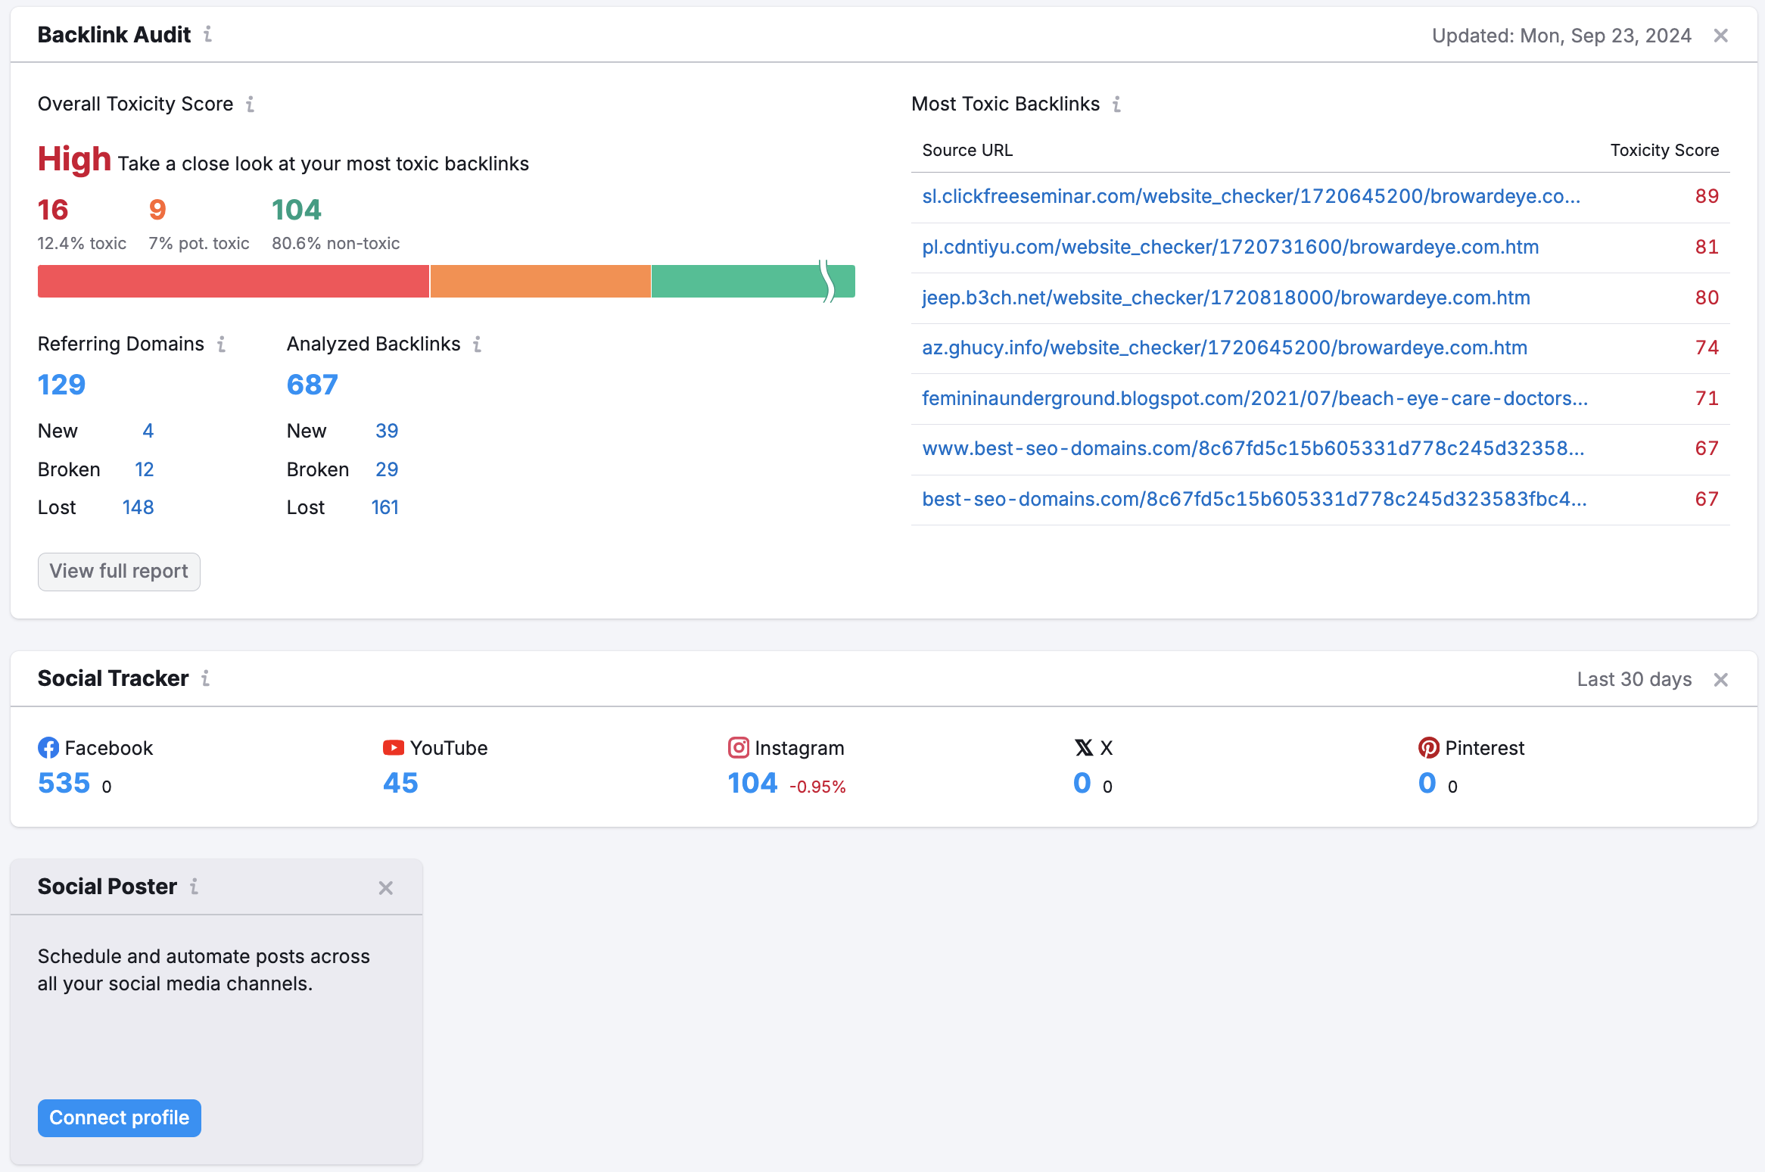Click the toxicity score 80
This screenshot has width=1765, height=1172.
pos(1707,298)
